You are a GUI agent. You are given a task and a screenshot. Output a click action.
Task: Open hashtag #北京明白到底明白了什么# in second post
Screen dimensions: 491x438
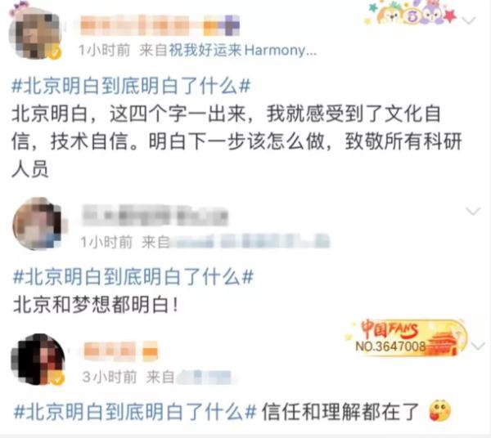(133, 276)
